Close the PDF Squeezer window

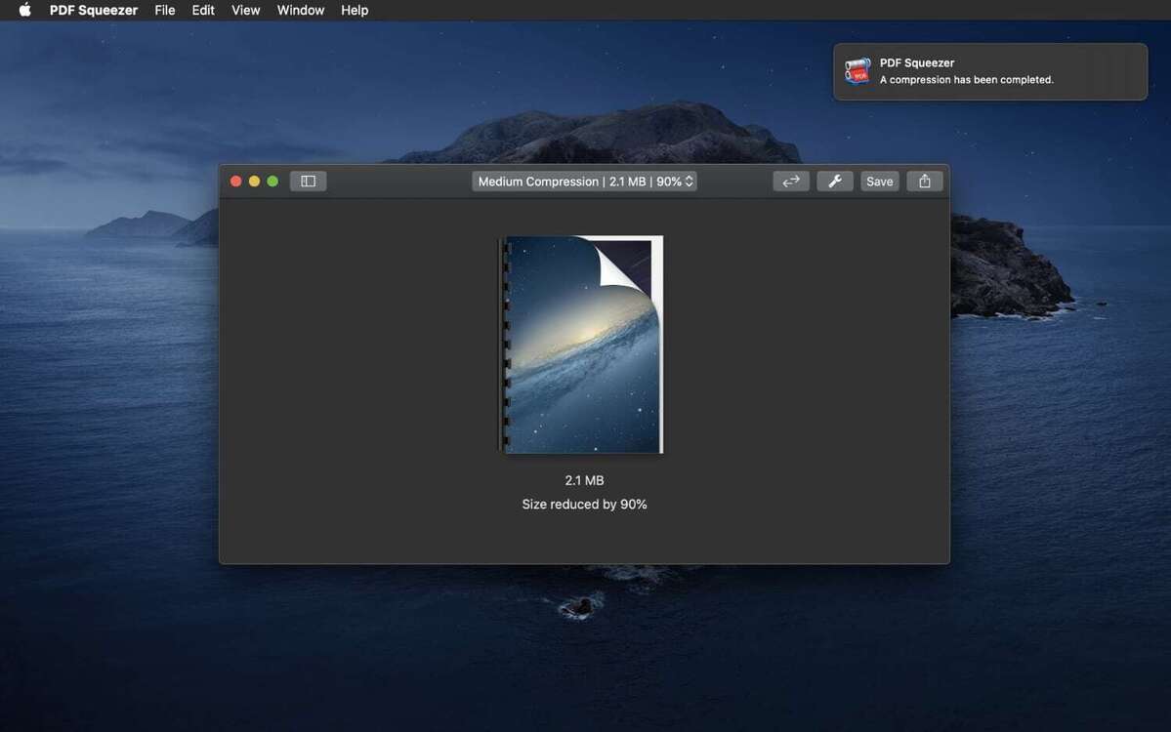pos(236,182)
